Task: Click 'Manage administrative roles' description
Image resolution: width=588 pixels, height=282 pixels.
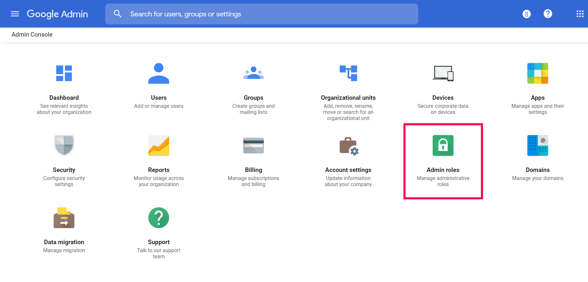Action: (443, 181)
